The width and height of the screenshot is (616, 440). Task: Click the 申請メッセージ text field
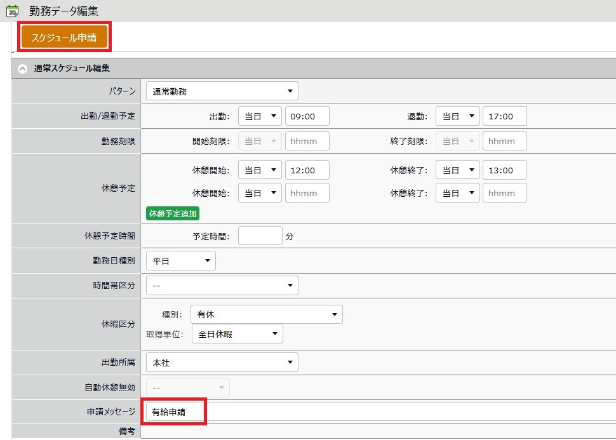pos(381,412)
